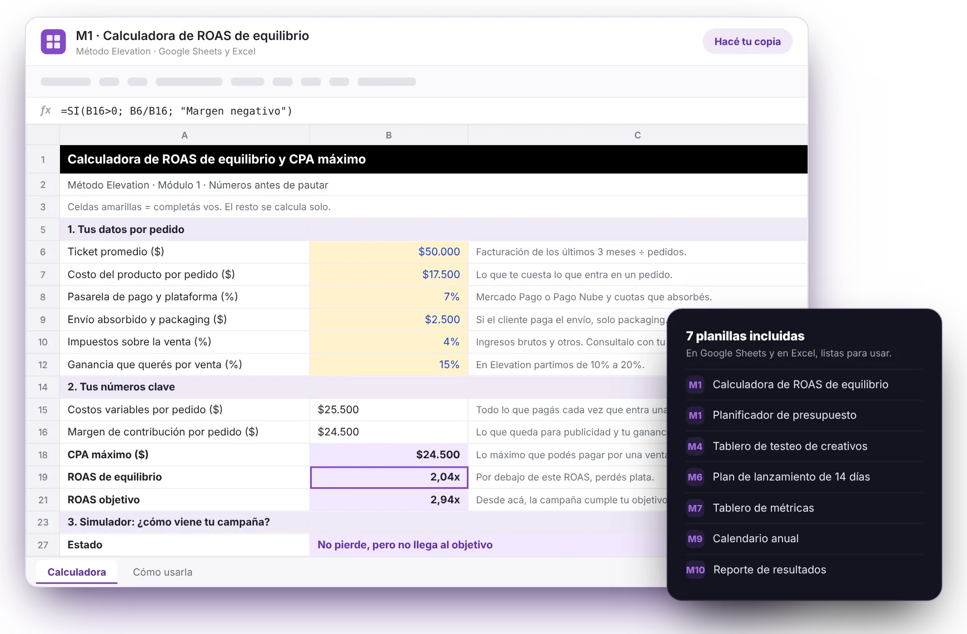
Task: Select the Pasarela de pago 7% cell
Action: (x=389, y=297)
